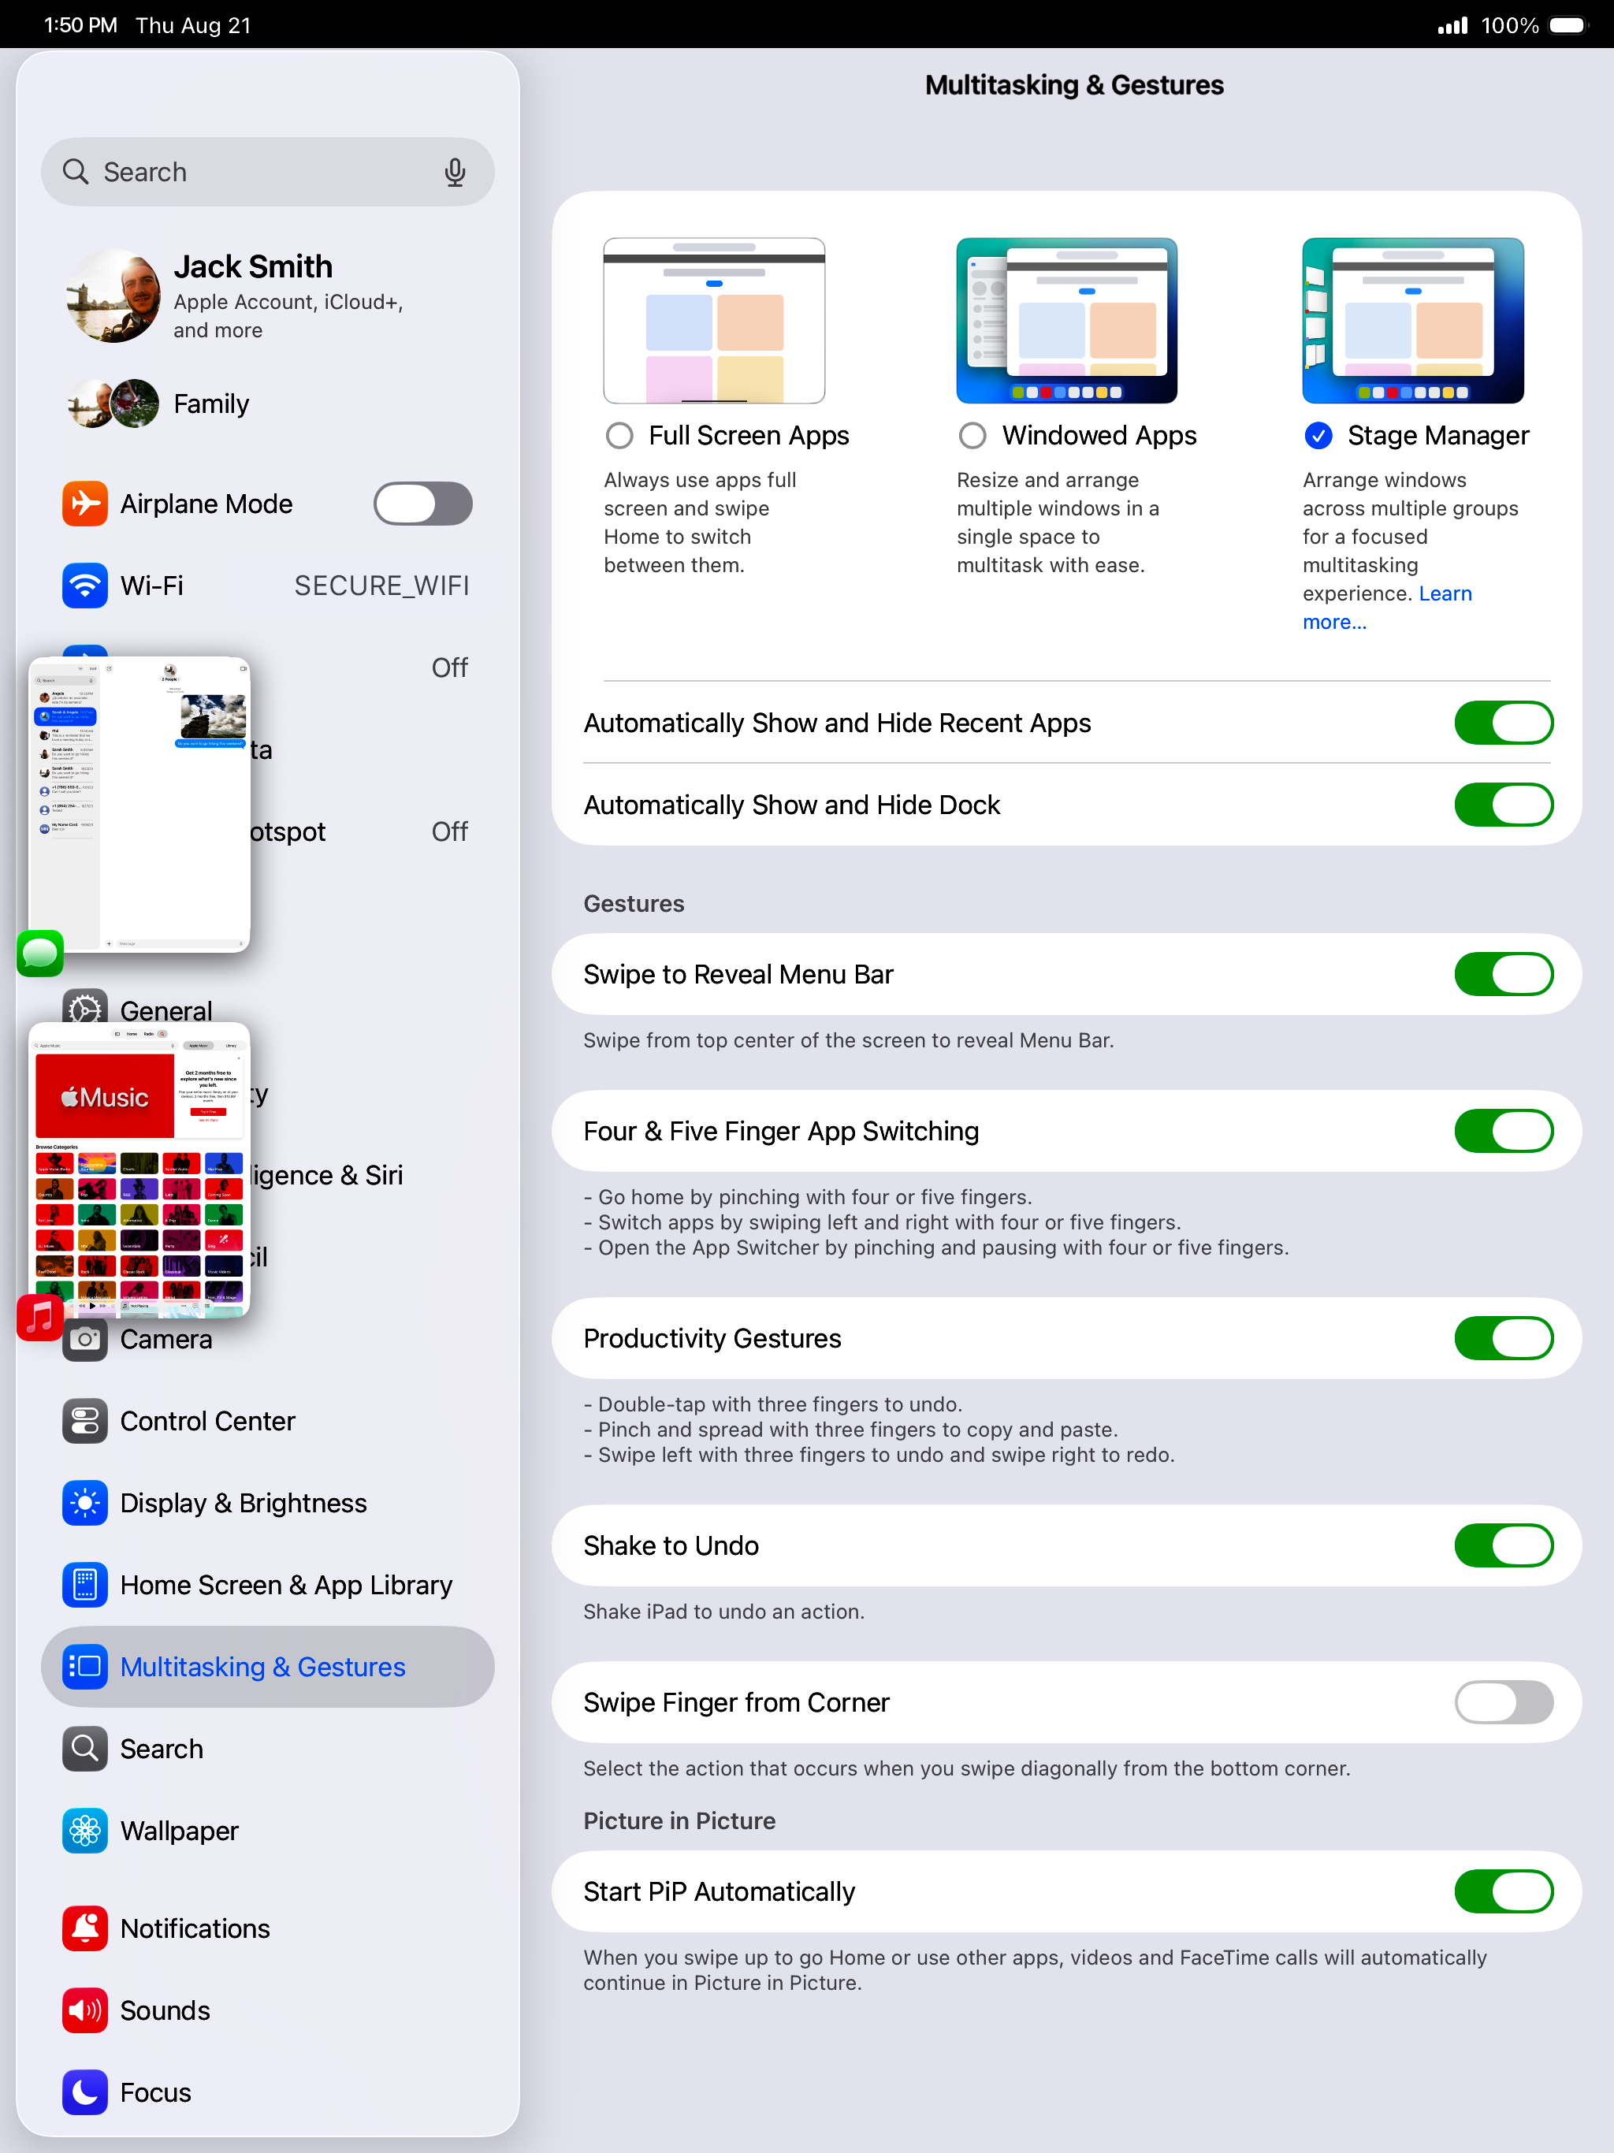This screenshot has width=1614, height=2153.
Task: Open Wi-Fi SECURE_WIFI row
Action: [268, 586]
